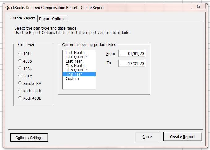Select 408k plan type option
The width and height of the screenshot is (210, 150).
pyautogui.click(x=20, y=68)
